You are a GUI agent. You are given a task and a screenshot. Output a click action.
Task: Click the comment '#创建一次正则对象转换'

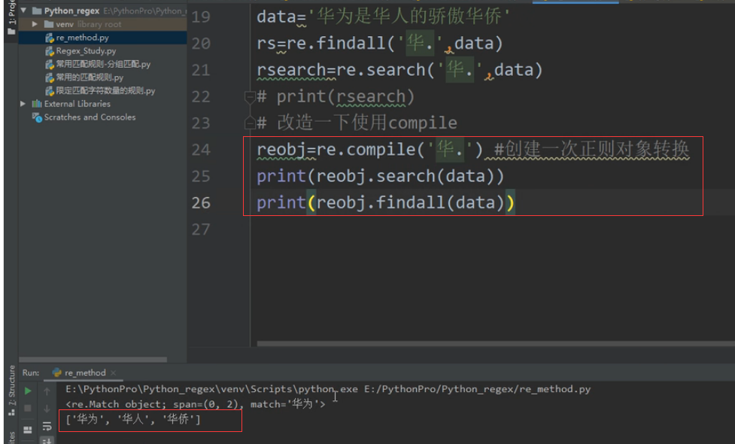(x=591, y=150)
